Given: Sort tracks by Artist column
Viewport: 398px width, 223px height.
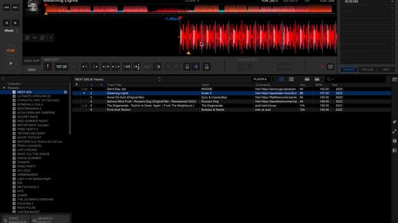Looking at the screenshot, I should pyautogui.click(x=205, y=85).
